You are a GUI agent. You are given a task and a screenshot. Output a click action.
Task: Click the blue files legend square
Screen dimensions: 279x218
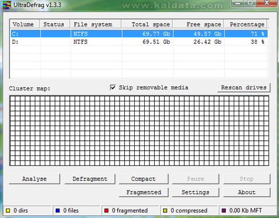(58, 211)
